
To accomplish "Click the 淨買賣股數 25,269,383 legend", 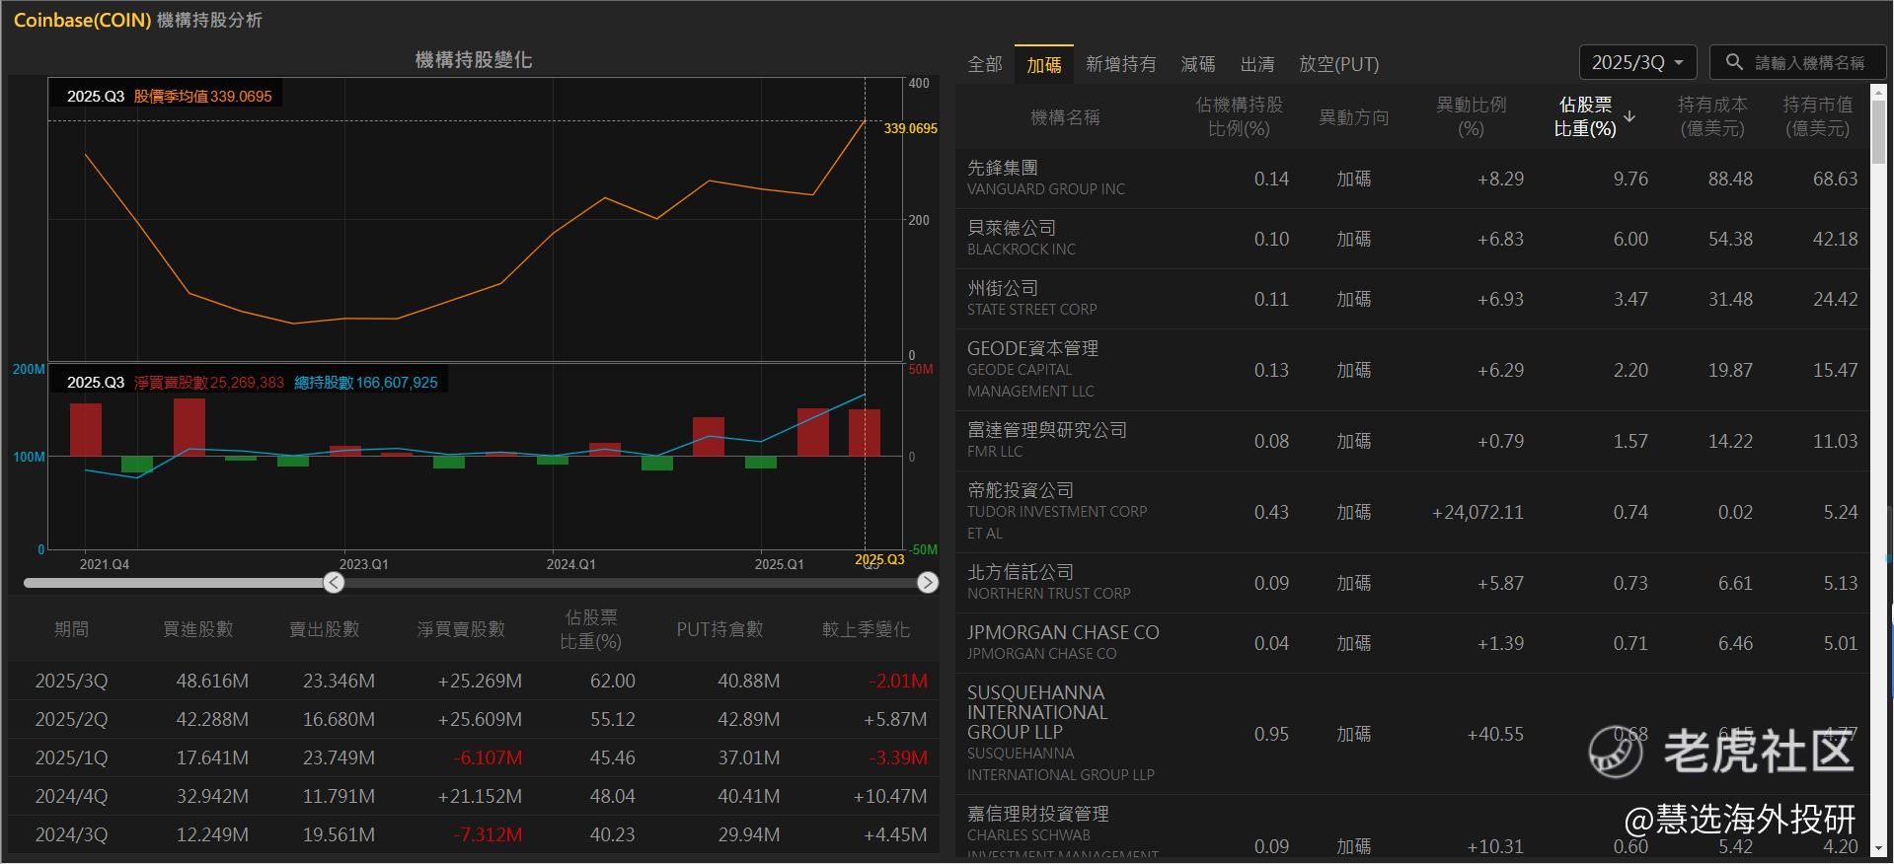I will tap(209, 383).
